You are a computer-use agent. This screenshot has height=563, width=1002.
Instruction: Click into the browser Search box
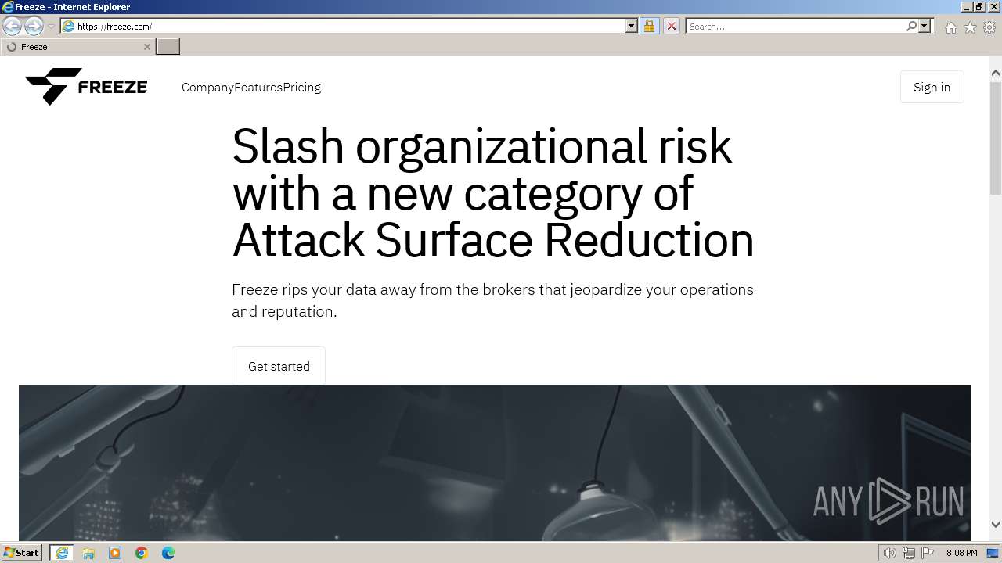[795, 26]
